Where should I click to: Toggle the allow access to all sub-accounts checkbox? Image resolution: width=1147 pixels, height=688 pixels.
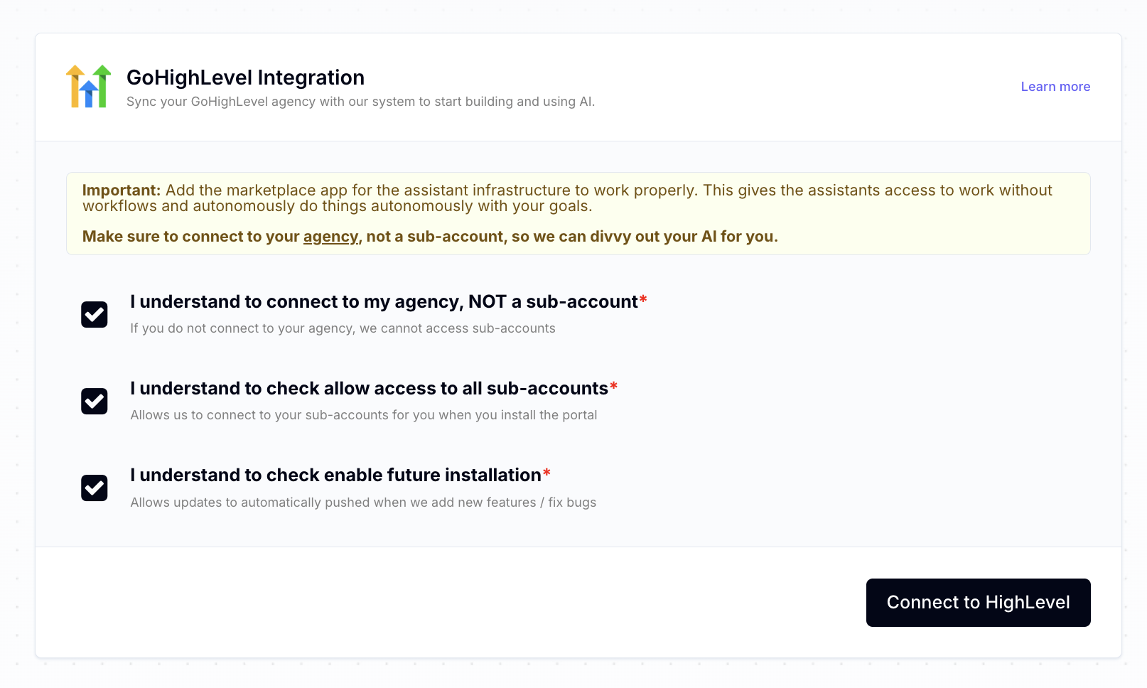(95, 401)
